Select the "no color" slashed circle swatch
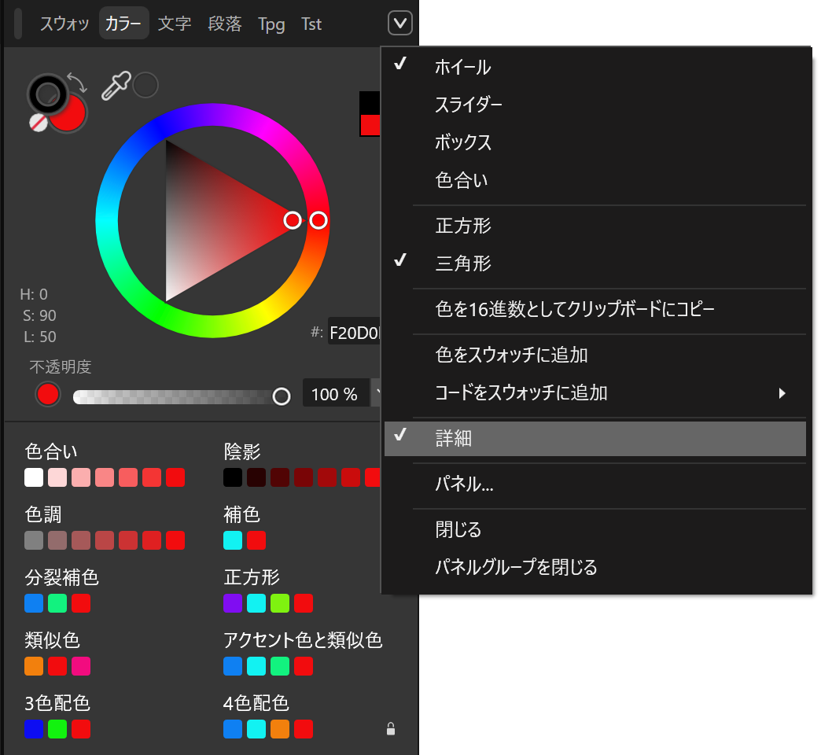The width and height of the screenshot is (821, 755). (x=38, y=123)
